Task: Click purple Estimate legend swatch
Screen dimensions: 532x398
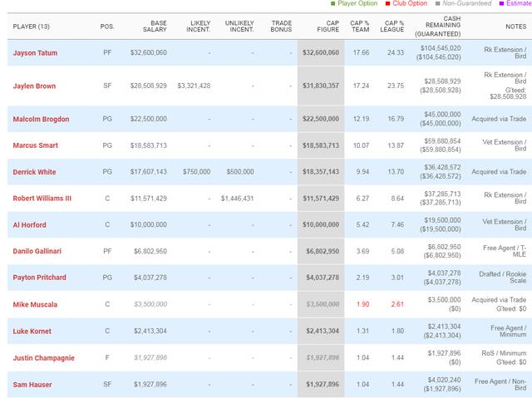Action: click(501, 3)
